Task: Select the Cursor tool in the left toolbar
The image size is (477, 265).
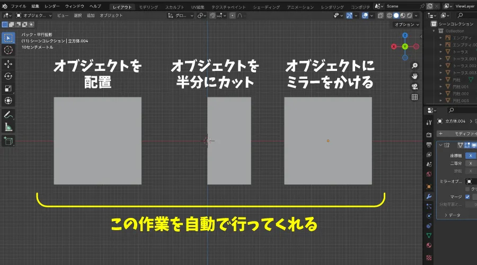Action: click(x=8, y=50)
